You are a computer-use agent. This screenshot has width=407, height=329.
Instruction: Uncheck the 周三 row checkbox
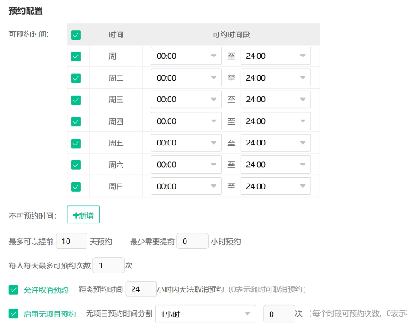pyautogui.click(x=76, y=100)
